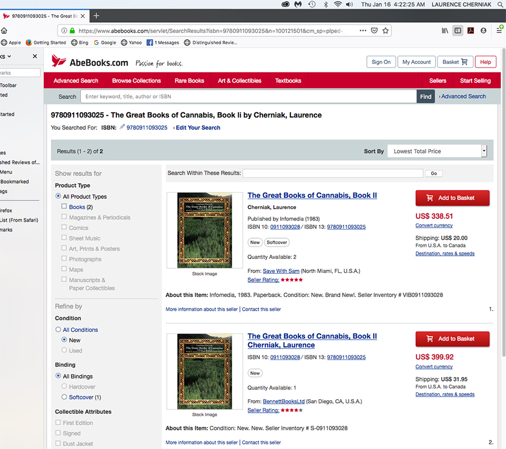Select All Product Types radio button
This screenshot has height=449, width=506.
[x=58, y=196]
